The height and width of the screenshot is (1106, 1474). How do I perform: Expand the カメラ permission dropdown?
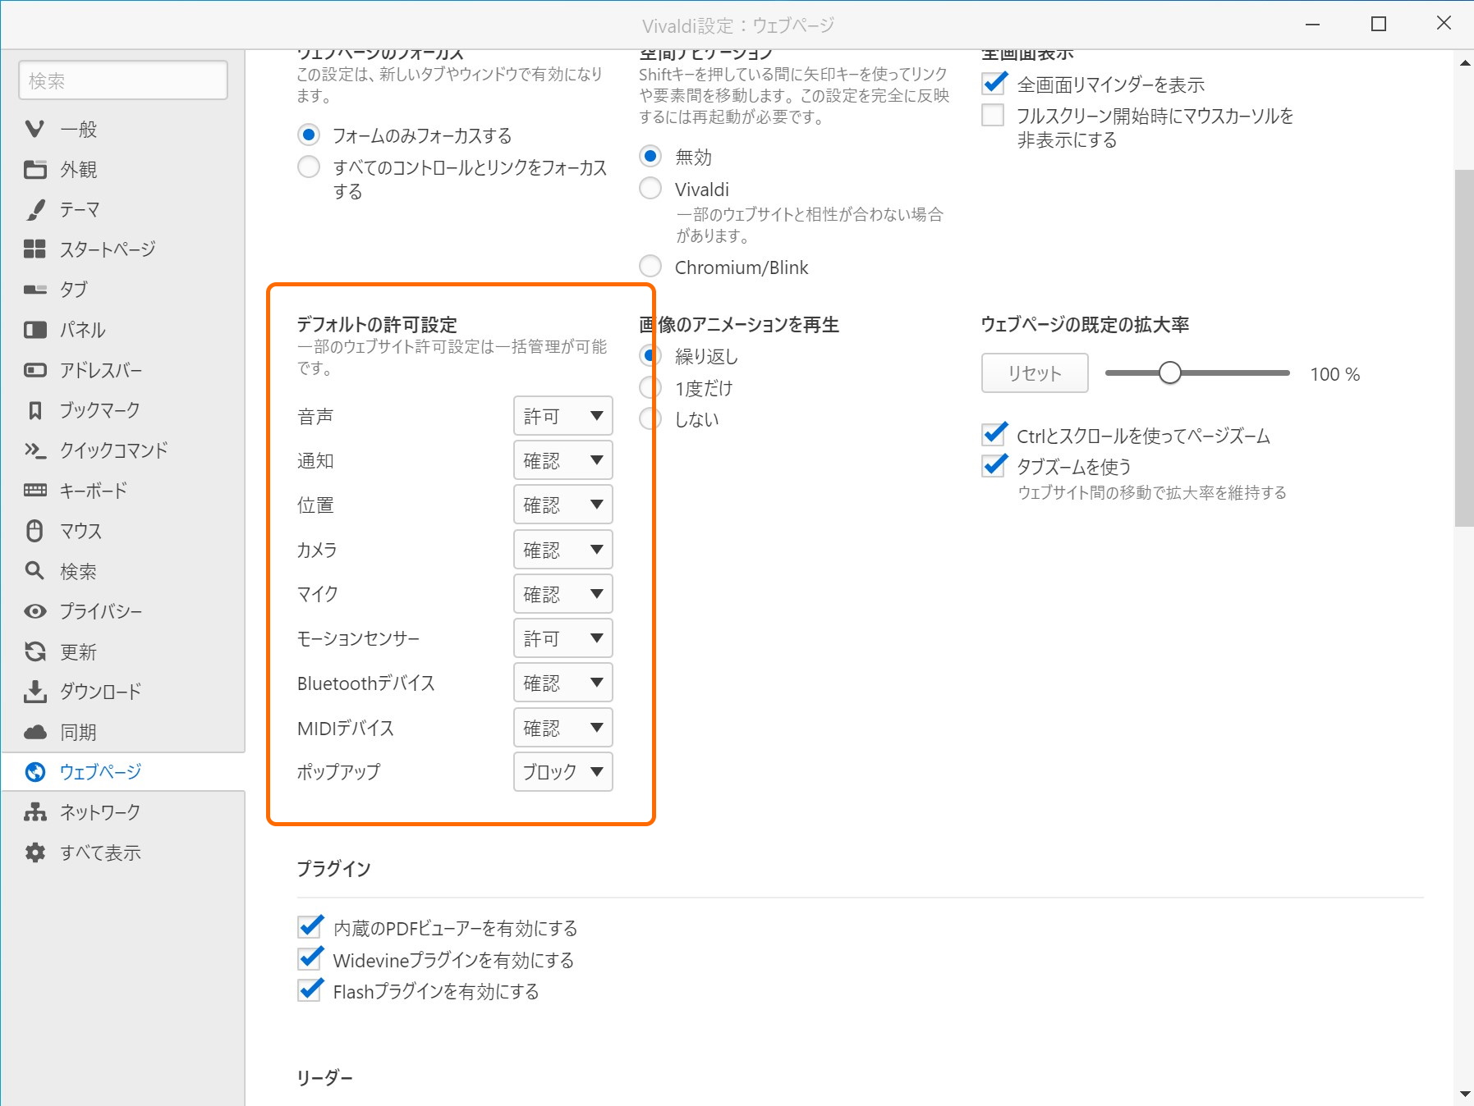pyautogui.click(x=563, y=549)
